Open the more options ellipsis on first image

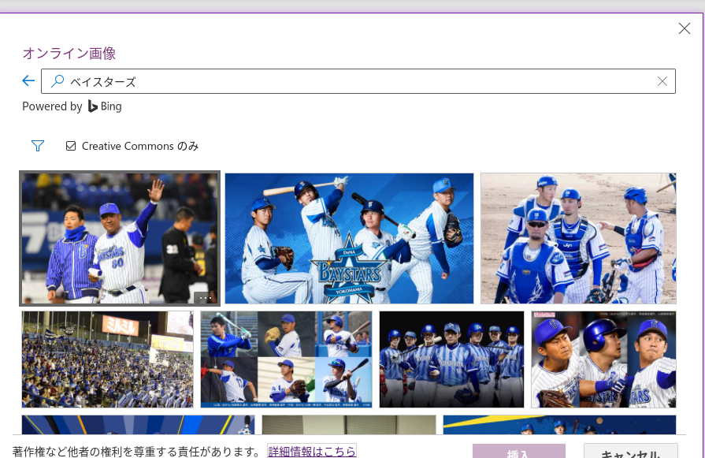(x=204, y=297)
